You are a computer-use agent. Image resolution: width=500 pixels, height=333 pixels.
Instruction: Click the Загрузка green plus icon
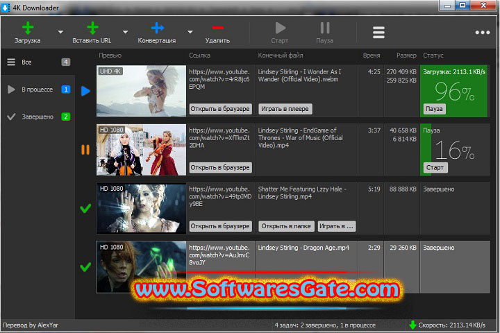pos(28,28)
